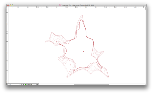Minimize the document window with yellow button
The width and height of the screenshot is (153, 94).
pyautogui.click(x=10, y=5)
